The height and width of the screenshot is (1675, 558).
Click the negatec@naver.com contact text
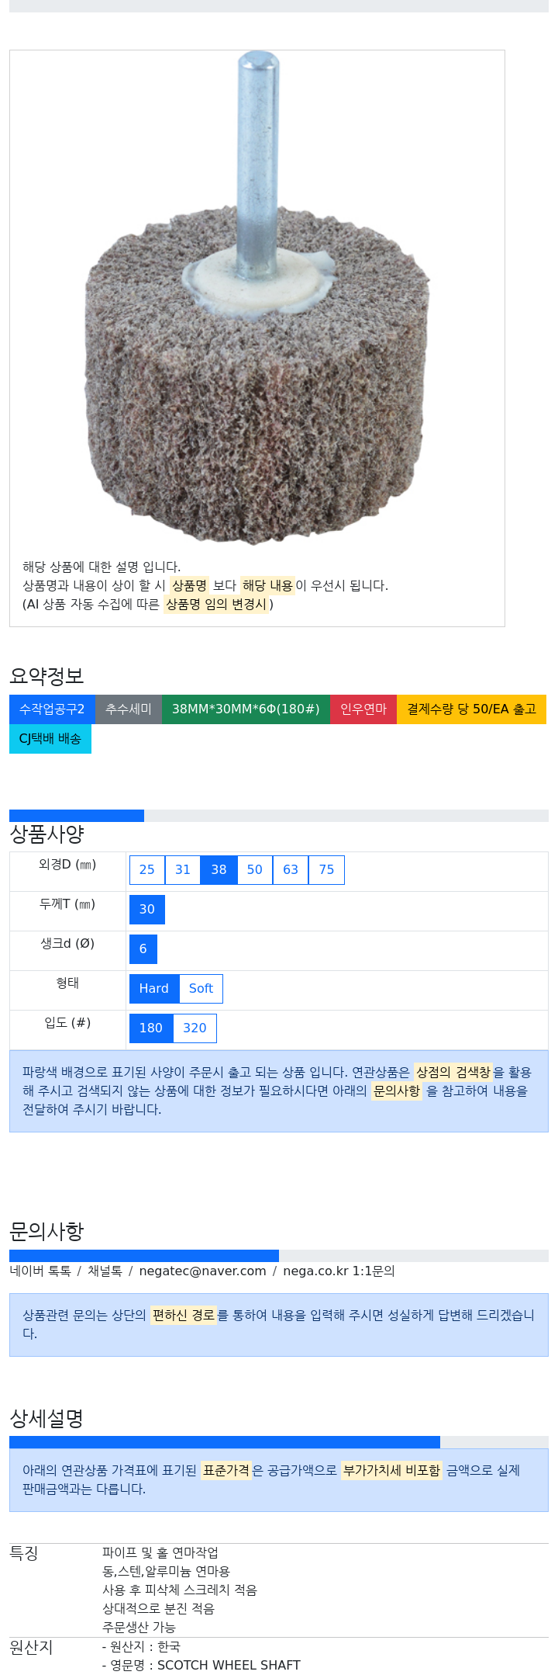point(202,1271)
